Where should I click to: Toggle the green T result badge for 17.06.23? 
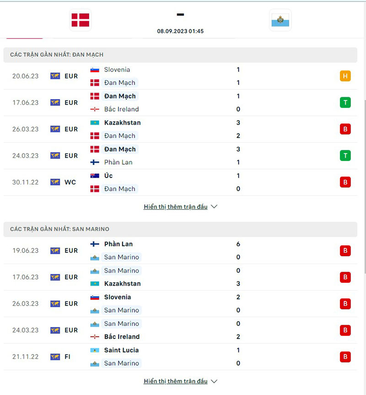pyautogui.click(x=345, y=103)
